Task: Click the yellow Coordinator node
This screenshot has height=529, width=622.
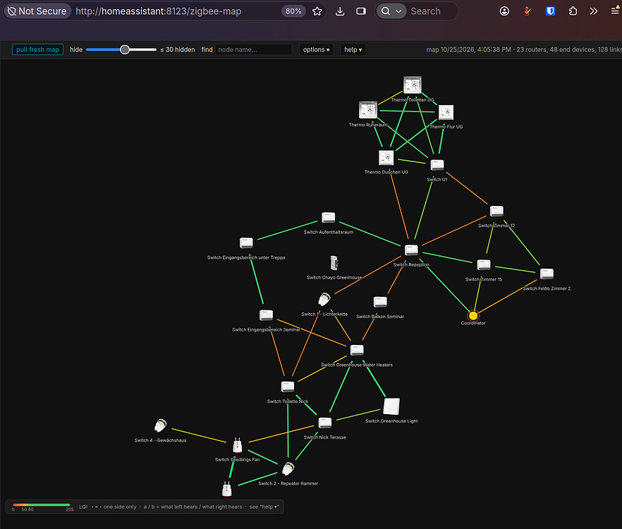Action: coord(472,316)
